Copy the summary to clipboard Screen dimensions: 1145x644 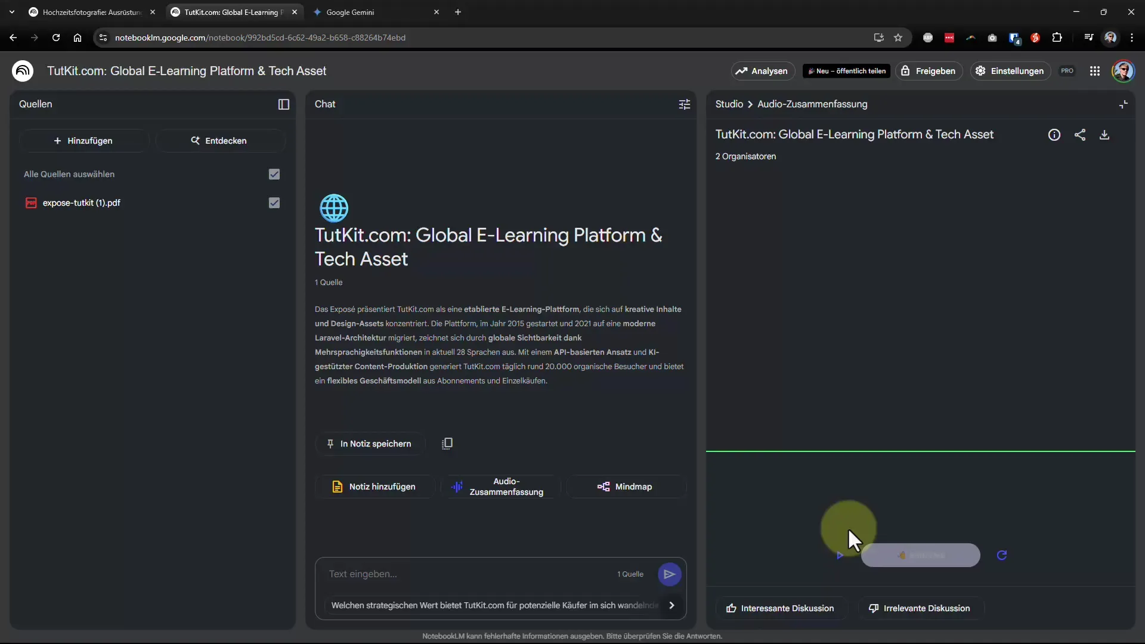(447, 444)
